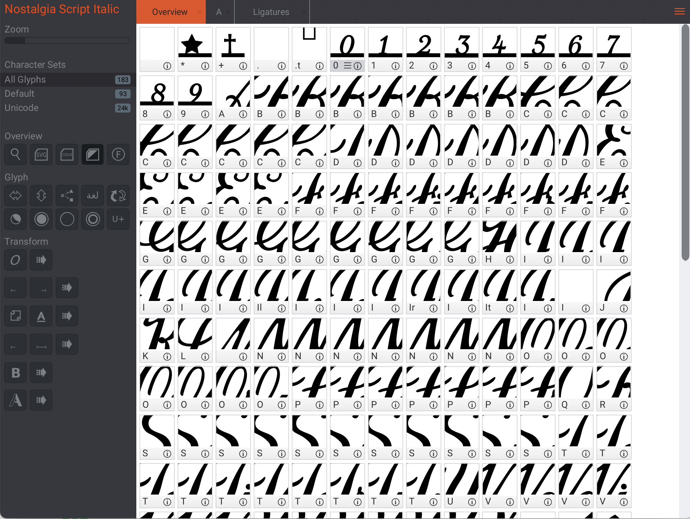The height and width of the screenshot is (519, 690).
Task: Click the underlined A transform icon
Action: coord(41,316)
